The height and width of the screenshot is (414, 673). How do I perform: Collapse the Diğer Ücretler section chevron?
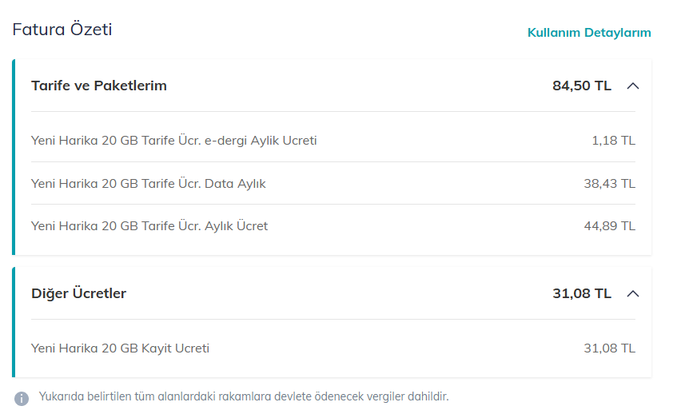pyautogui.click(x=633, y=293)
